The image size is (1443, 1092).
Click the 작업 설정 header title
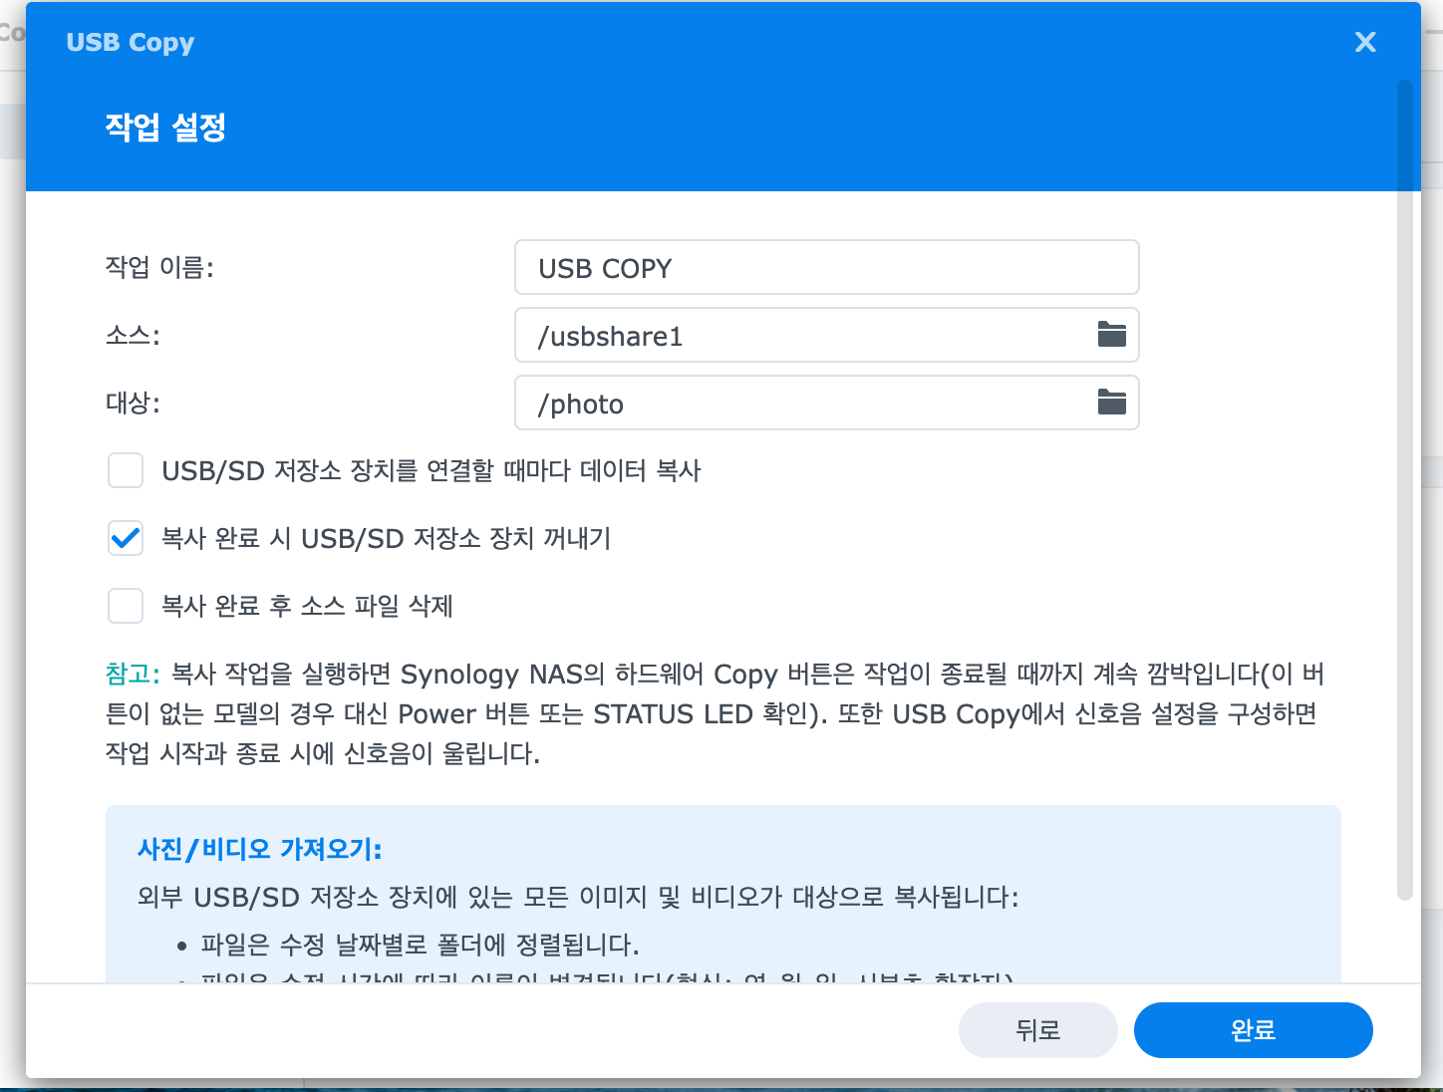(x=165, y=128)
